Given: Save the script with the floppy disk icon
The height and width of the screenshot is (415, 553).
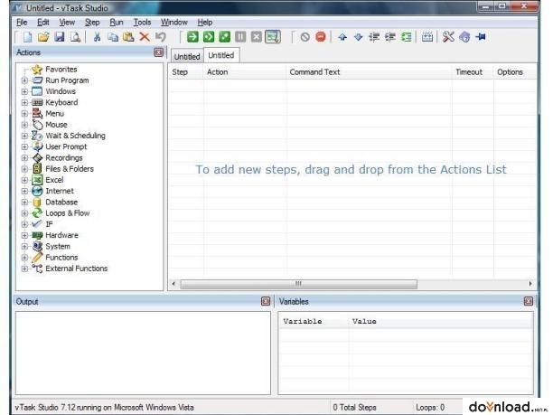Looking at the screenshot, I should [60, 37].
